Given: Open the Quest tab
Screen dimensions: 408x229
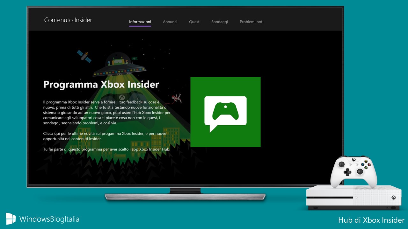Looking at the screenshot, I should [194, 22].
